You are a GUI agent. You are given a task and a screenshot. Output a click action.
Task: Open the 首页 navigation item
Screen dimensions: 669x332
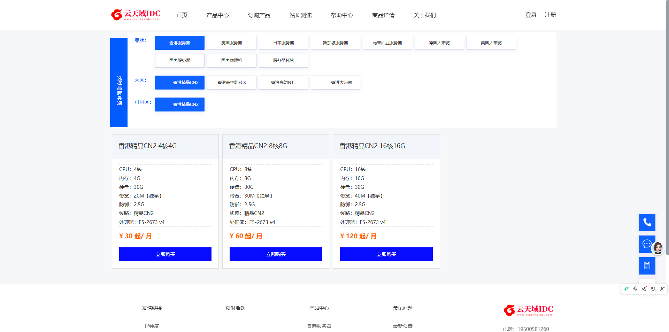click(182, 15)
